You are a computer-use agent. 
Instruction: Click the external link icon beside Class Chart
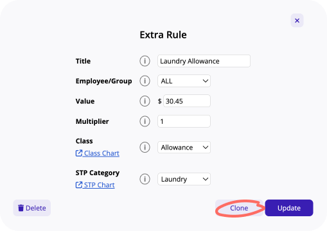(x=79, y=153)
